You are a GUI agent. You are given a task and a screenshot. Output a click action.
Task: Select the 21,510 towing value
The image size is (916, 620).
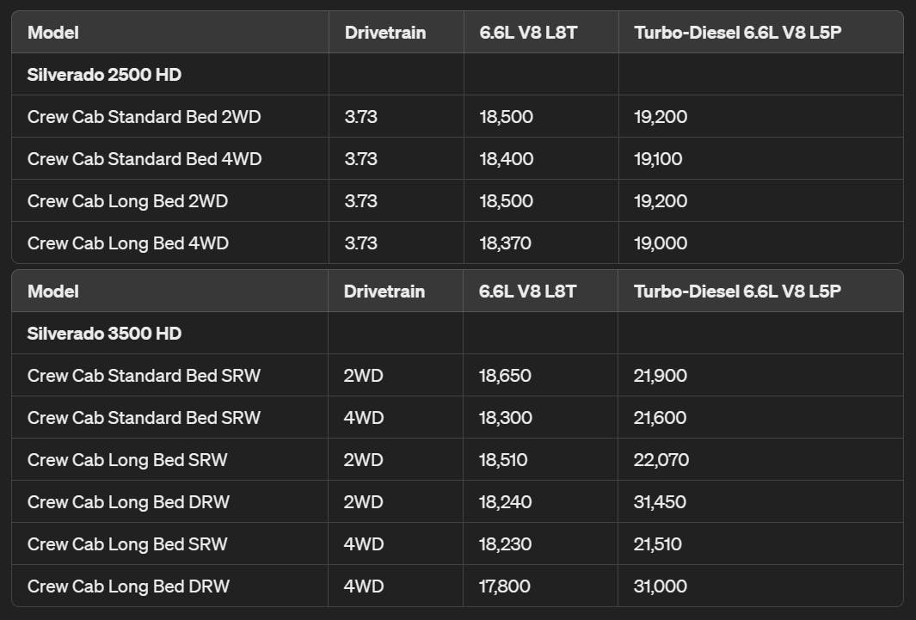point(658,543)
